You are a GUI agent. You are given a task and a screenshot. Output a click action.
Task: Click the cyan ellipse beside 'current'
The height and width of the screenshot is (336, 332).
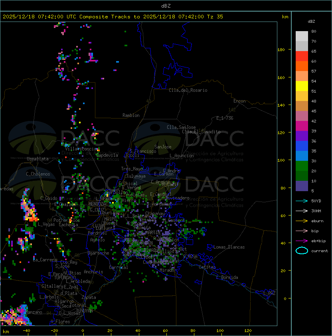point(302,251)
